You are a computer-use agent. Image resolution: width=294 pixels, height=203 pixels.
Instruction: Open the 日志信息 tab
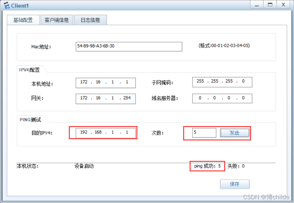tap(91, 20)
